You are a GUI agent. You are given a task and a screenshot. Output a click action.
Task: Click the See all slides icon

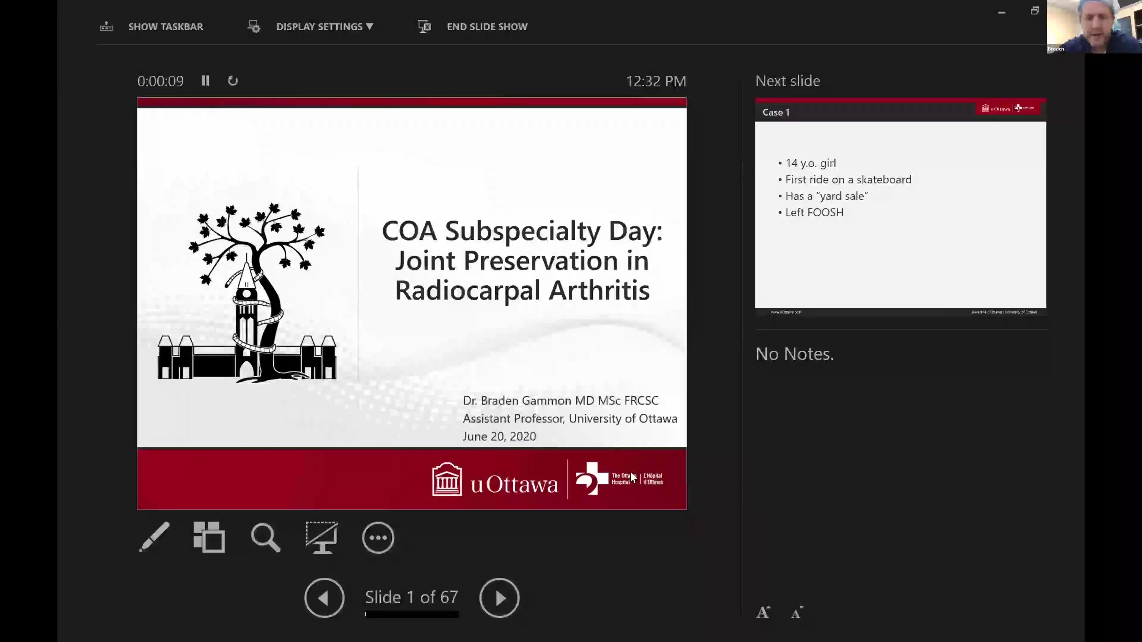click(209, 537)
